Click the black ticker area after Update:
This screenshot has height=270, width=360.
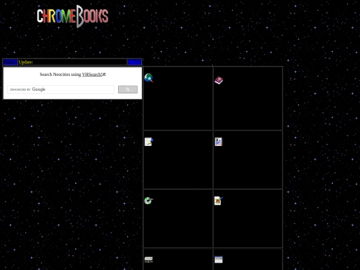coord(80,62)
